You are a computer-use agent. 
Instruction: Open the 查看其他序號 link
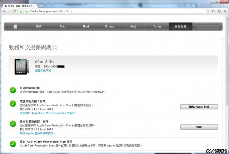(43, 71)
